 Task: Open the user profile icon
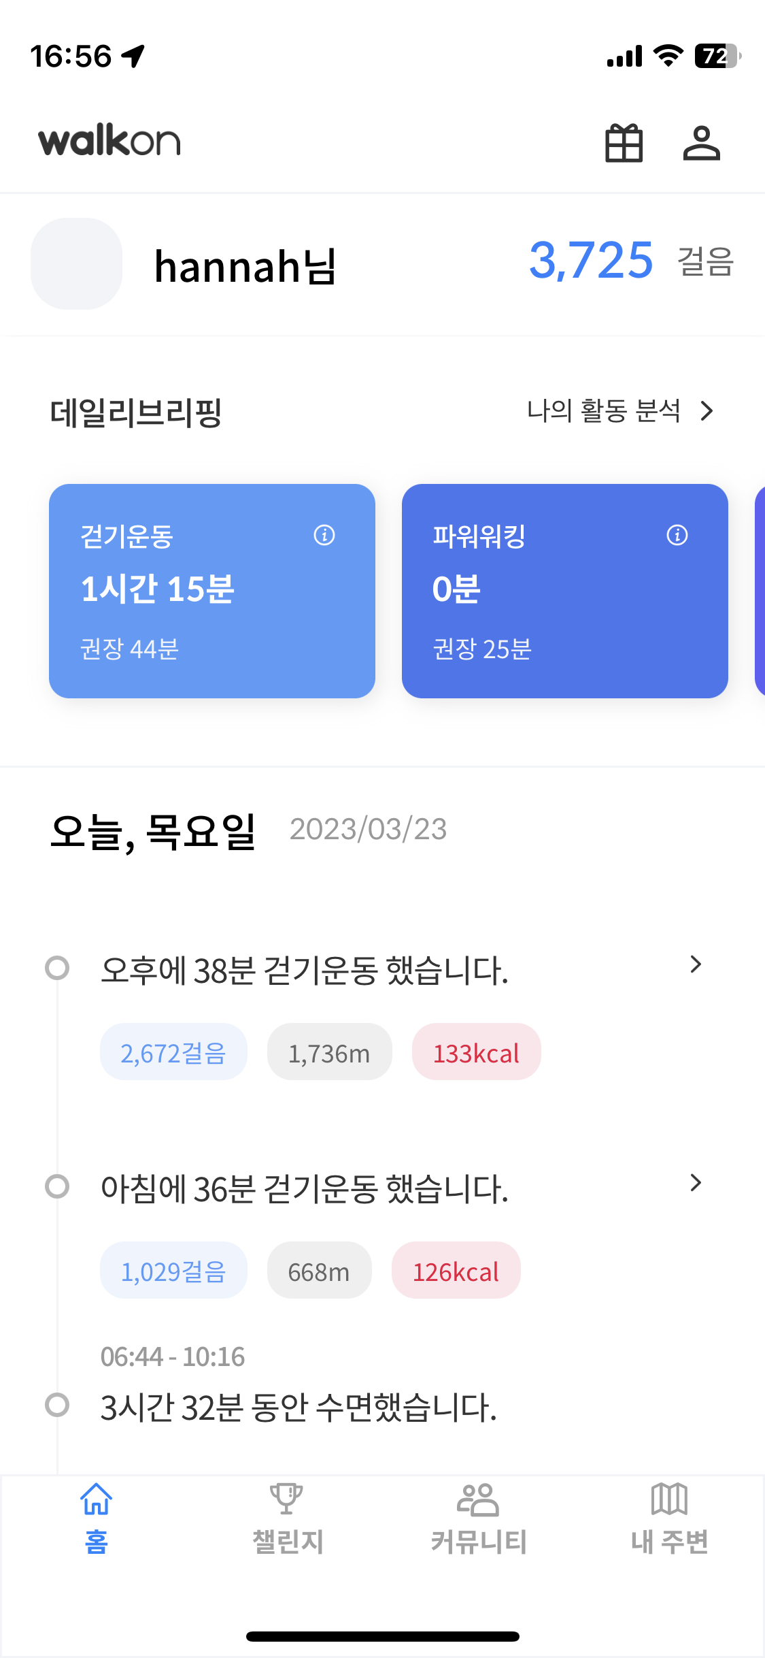[x=701, y=143]
